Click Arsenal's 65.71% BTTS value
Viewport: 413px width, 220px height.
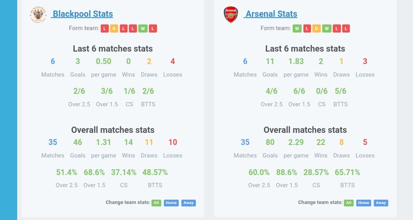pyautogui.click(x=347, y=172)
